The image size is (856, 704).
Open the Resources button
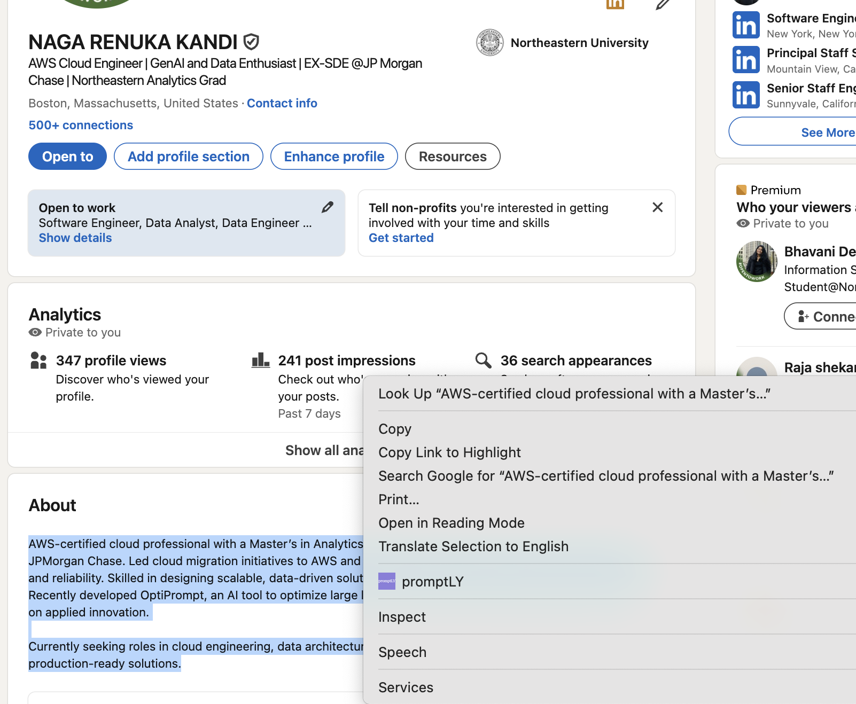[453, 157]
